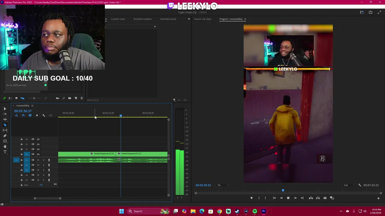Toggle lock on track V3

(x=21, y=144)
